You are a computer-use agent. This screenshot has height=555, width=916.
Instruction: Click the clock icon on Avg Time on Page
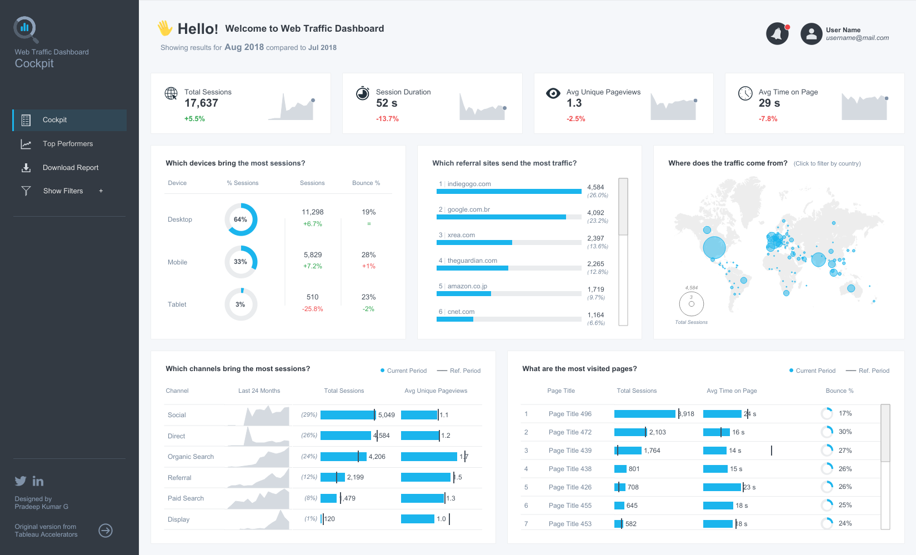[x=744, y=93]
